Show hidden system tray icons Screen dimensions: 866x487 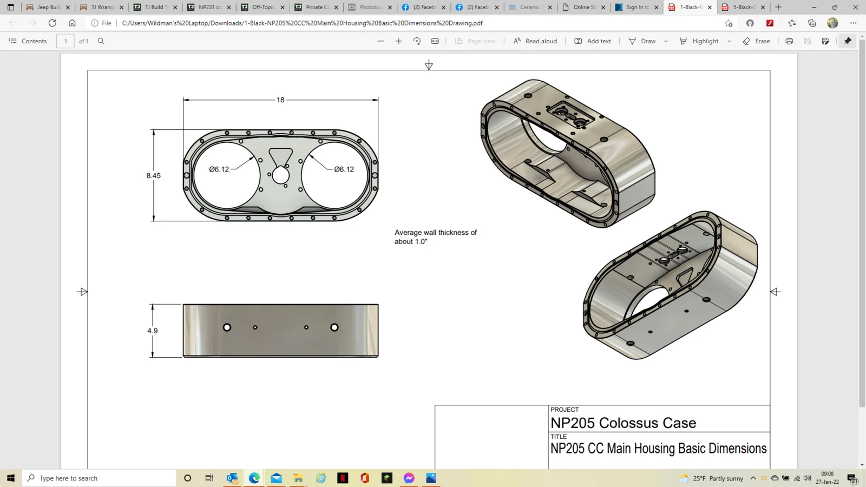753,478
